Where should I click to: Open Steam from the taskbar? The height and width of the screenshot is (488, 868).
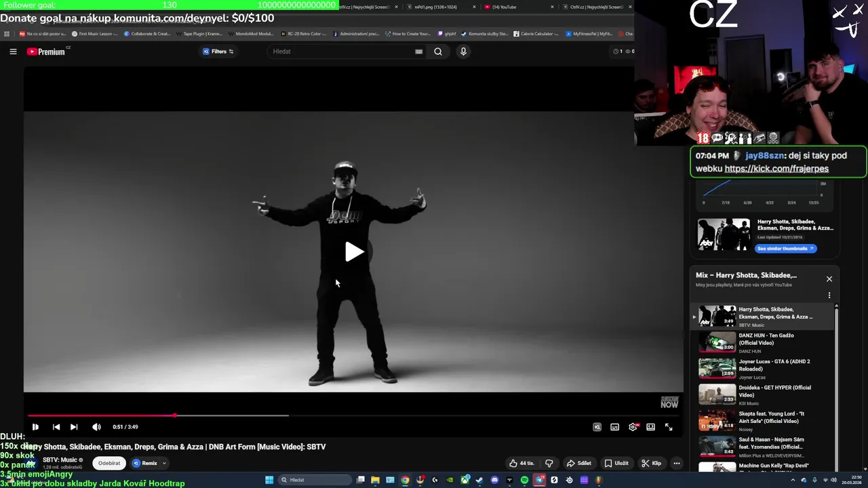pos(479,480)
